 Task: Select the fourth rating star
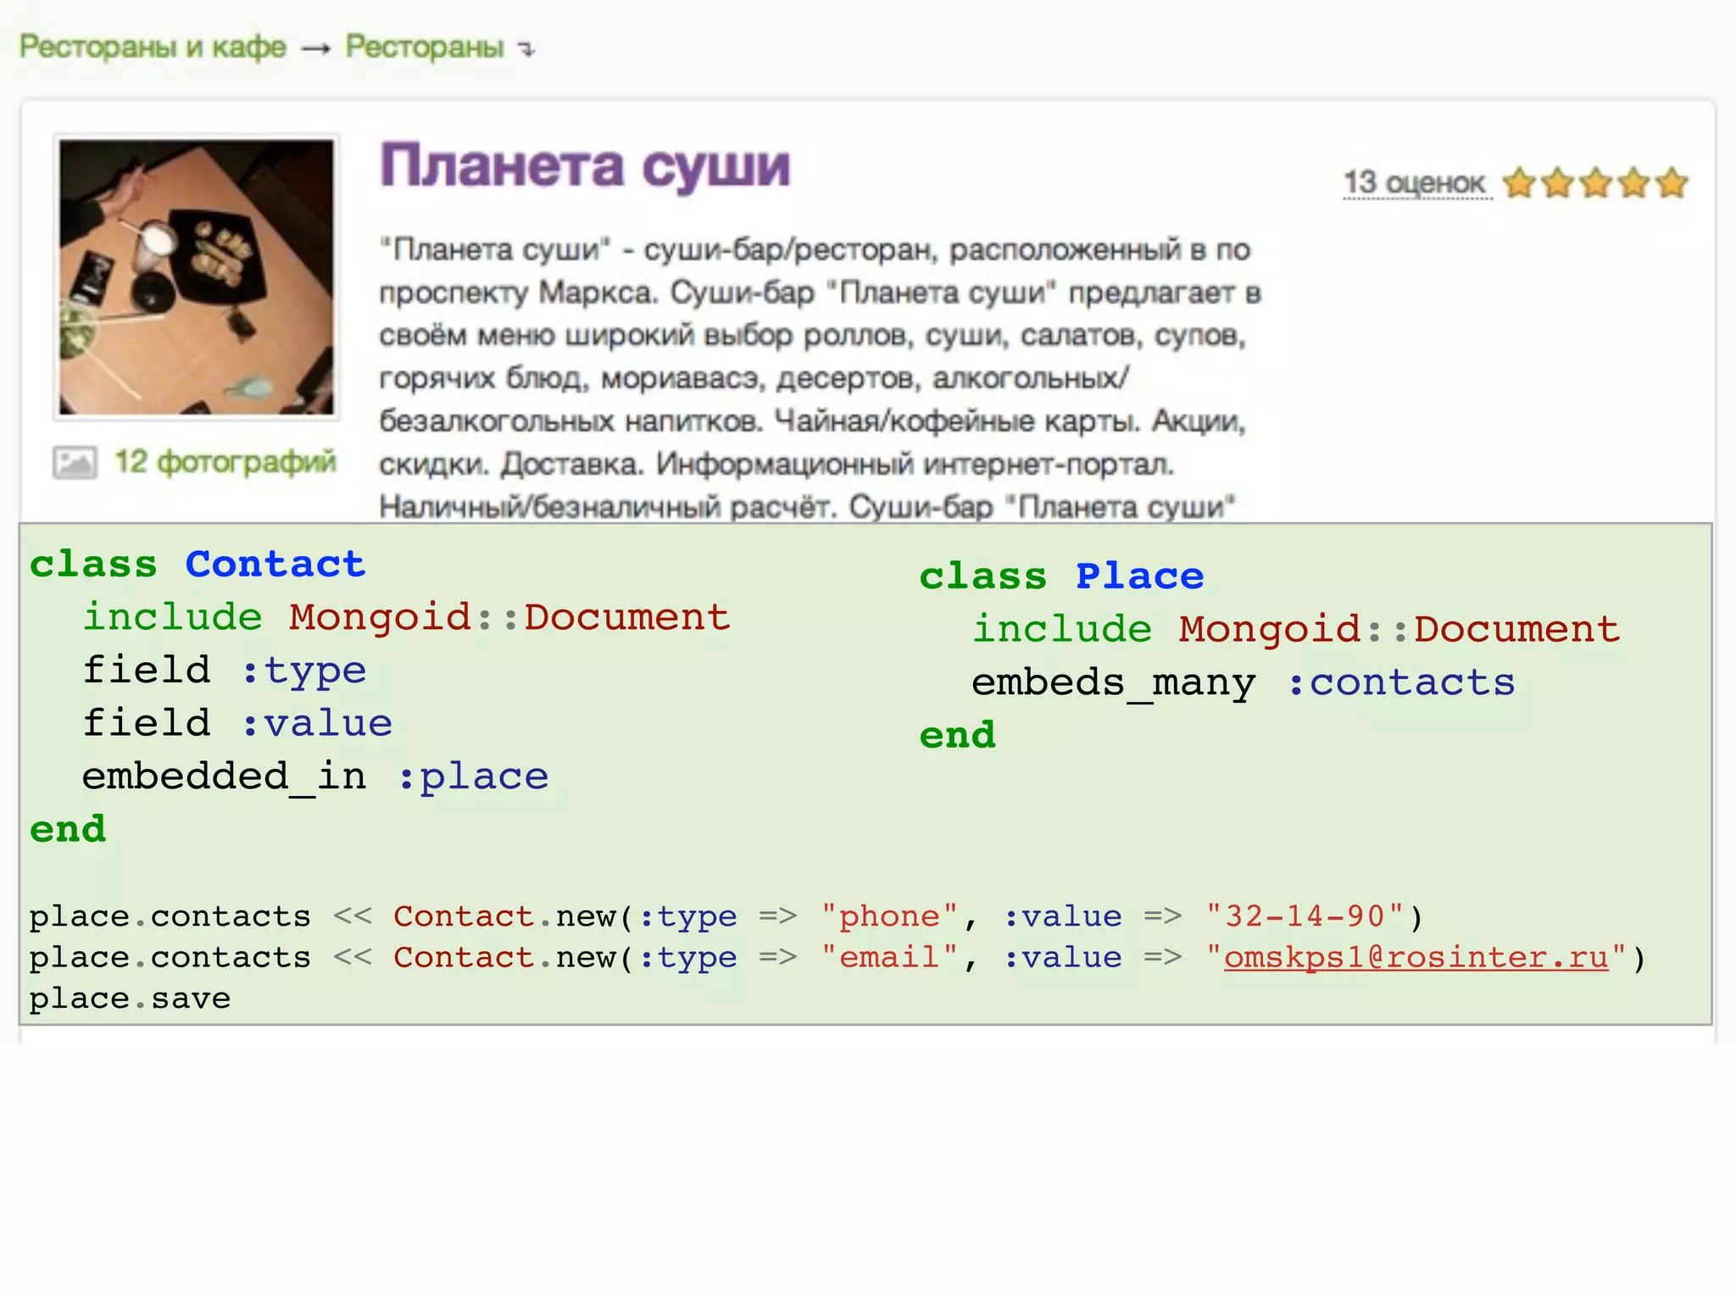[x=1633, y=182]
